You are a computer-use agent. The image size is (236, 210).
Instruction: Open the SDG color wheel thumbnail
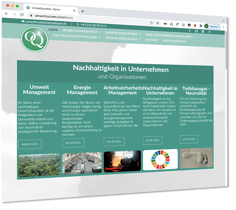click(x=160, y=160)
